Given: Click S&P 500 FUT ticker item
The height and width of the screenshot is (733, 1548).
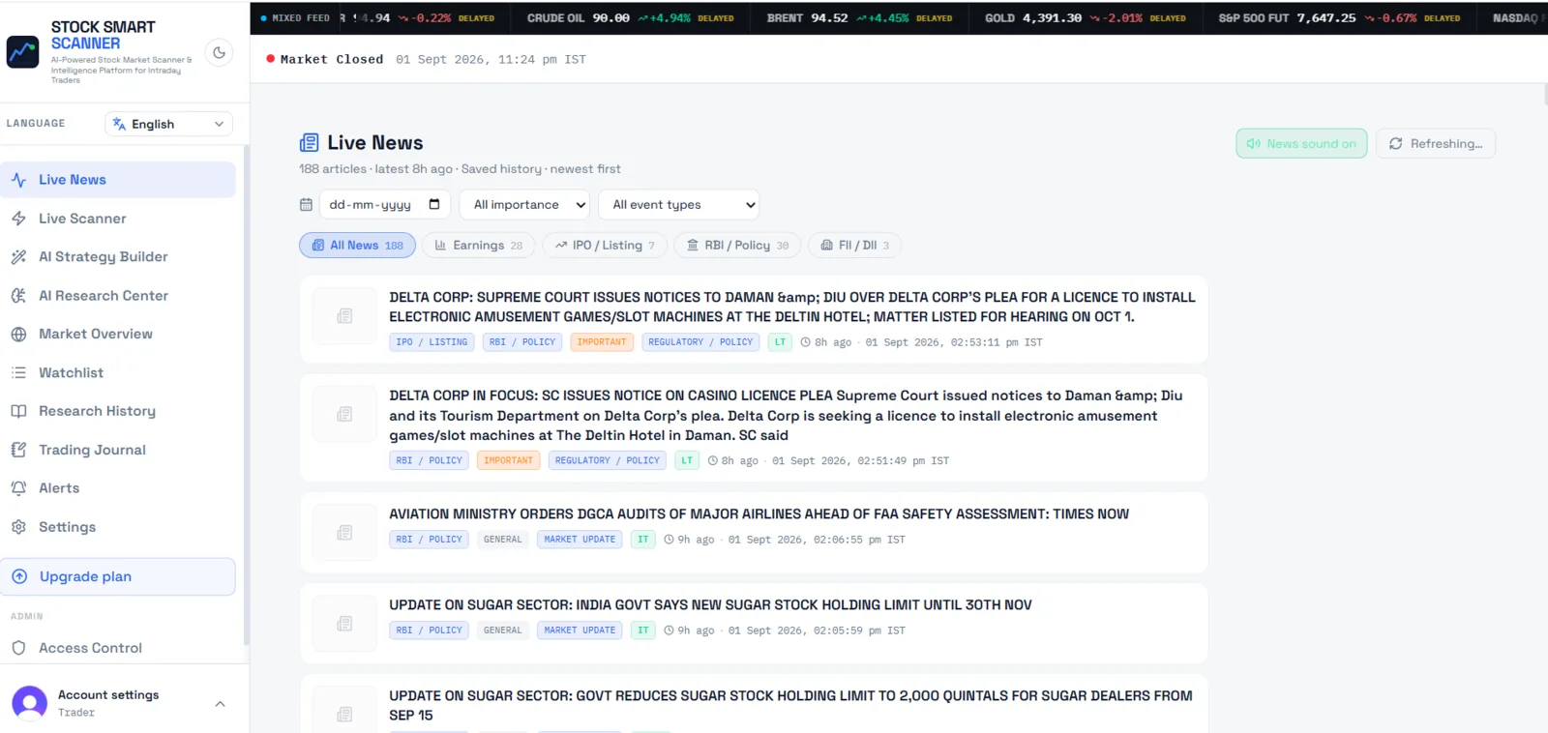Looking at the screenshot, I should [x=1339, y=17].
